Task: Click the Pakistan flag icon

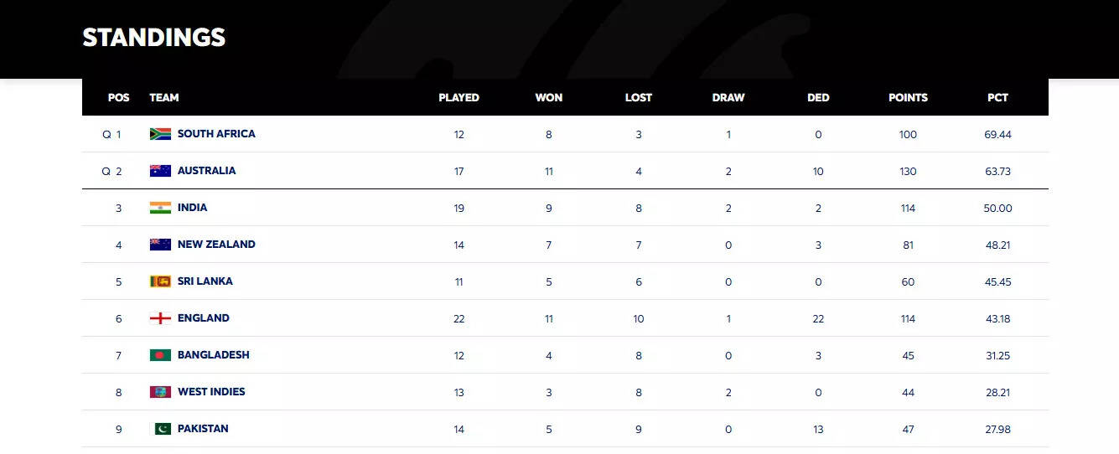Action: coord(160,429)
